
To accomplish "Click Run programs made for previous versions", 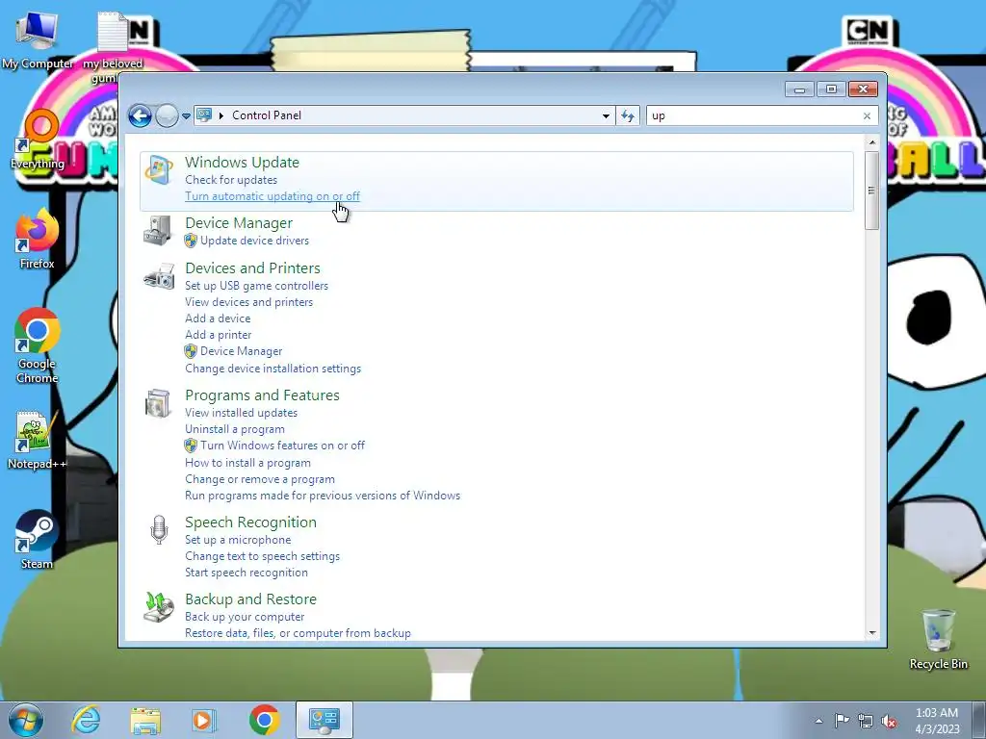I will click(323, 496).
